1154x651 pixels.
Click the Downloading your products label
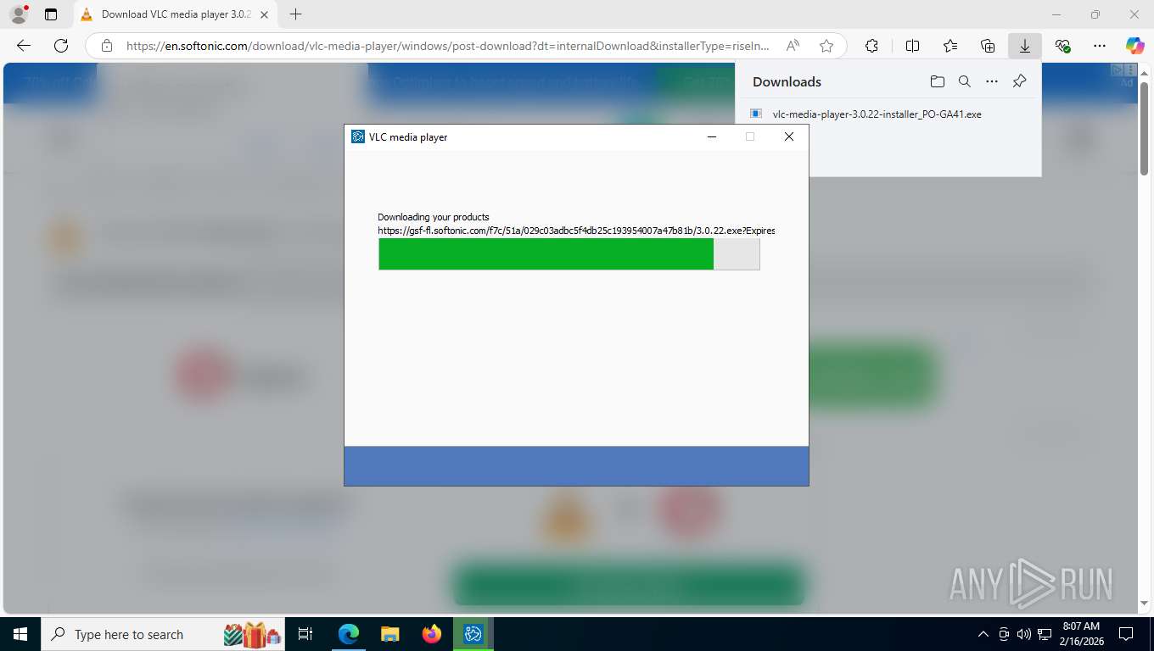point(434,217)
